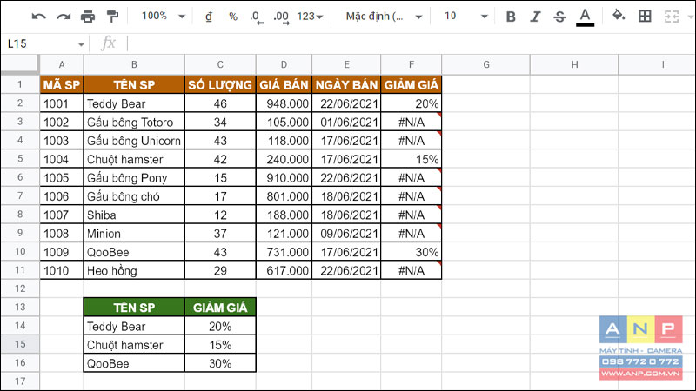Click 15% in the lookup table

(220, 344)
